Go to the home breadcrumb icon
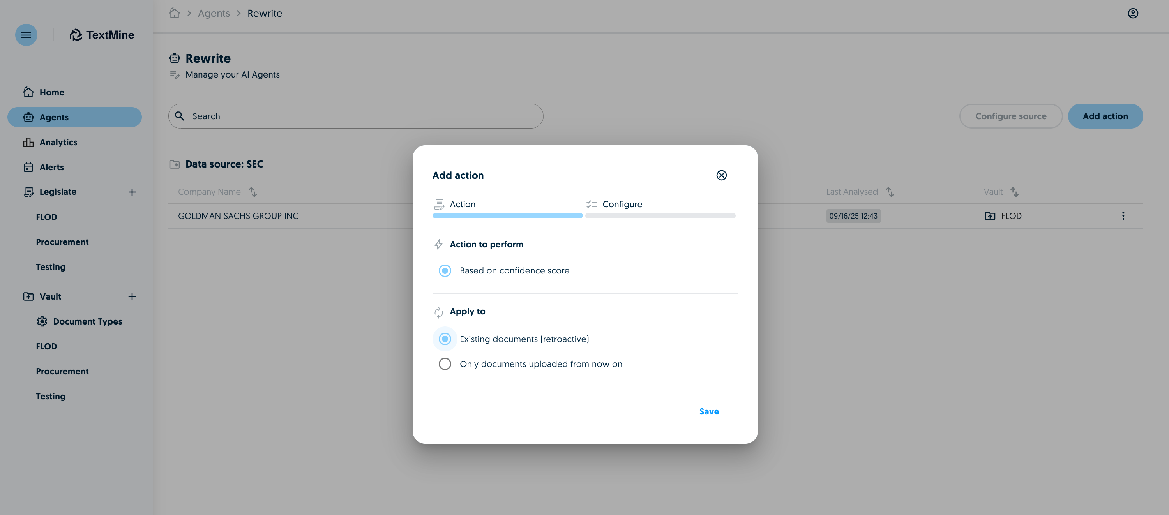1169x515 pixels. tap(175, 13)
